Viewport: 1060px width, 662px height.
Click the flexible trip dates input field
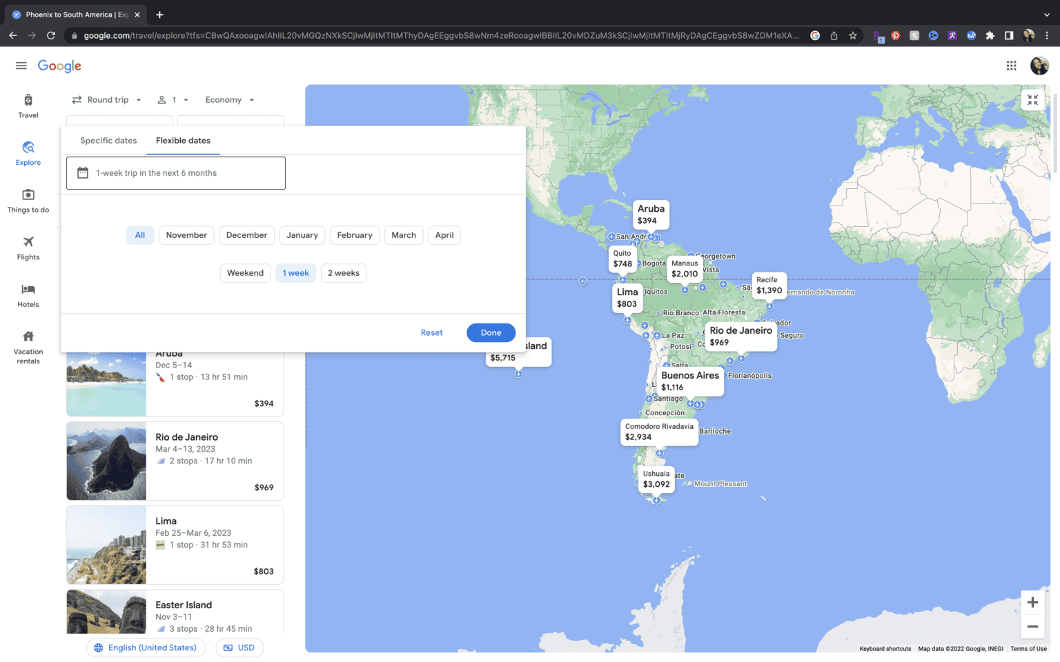176,173
